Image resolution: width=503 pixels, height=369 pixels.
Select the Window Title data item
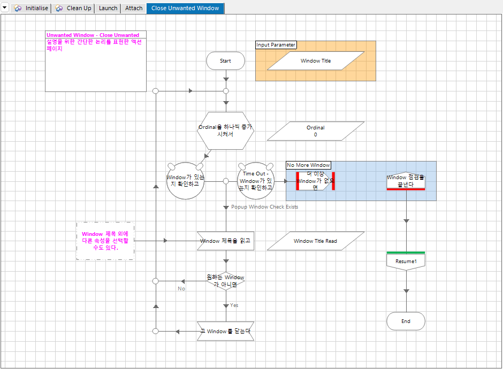pos(316,61)
